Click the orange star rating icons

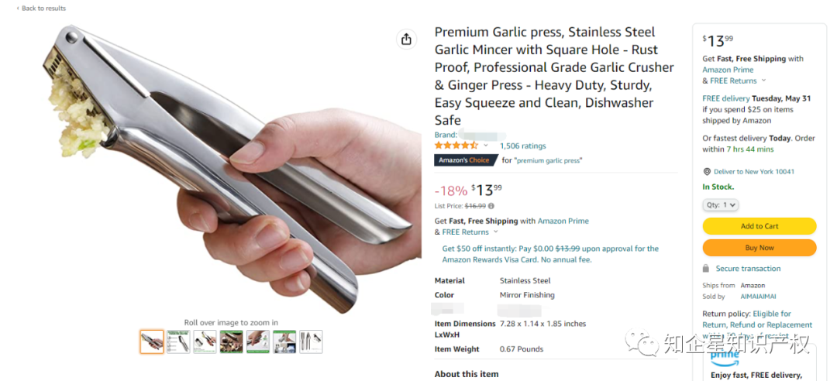456,146
